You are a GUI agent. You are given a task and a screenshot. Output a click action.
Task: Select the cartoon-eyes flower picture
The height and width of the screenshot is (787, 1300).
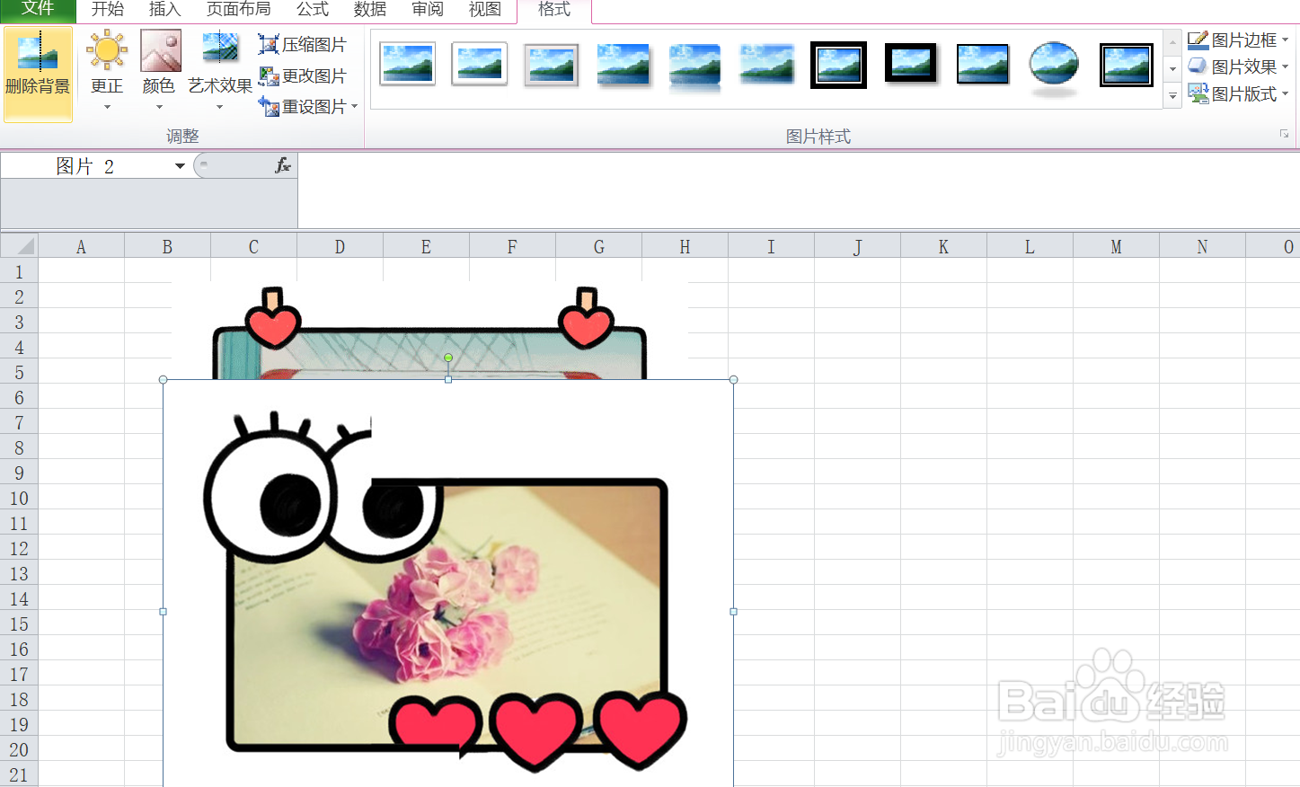point(448,584)
